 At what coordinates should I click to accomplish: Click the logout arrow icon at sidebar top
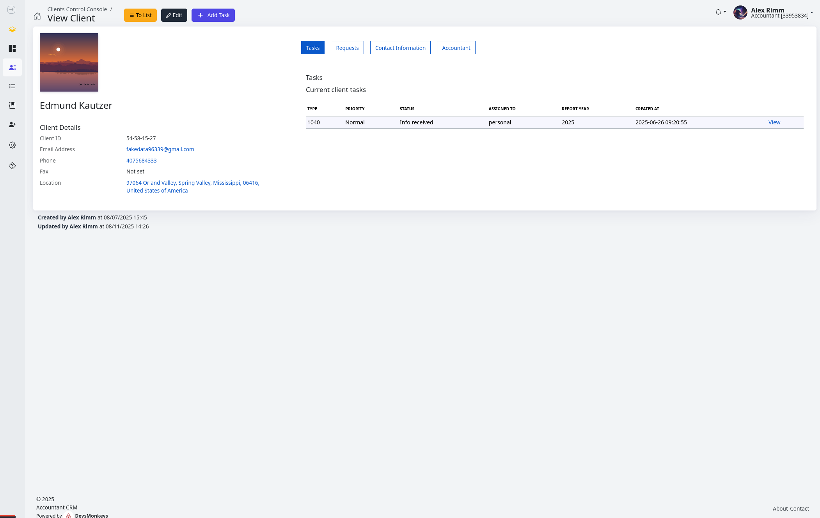11,10
